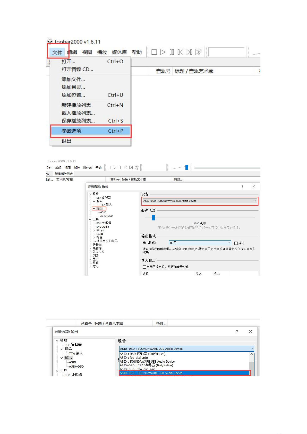Click the small Play icon left of the volume slider
Viewport: 307px width, 434px height.
coord(115,168)
